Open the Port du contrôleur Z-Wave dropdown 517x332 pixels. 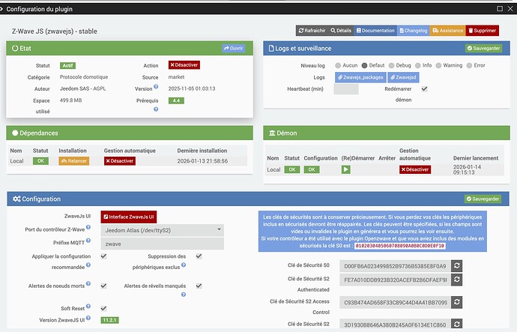[x=163, y=230]
